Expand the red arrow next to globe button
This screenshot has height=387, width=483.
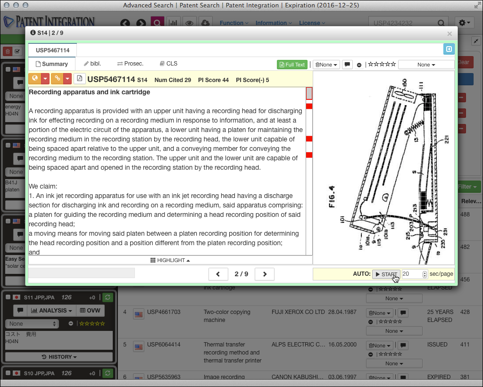coord(45,79)
